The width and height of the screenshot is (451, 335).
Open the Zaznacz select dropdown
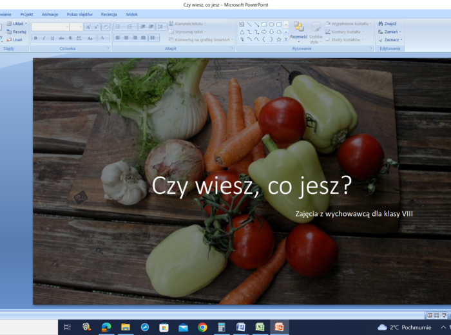390,40
